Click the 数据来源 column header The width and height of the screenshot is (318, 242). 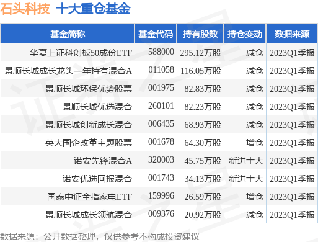coord(292,34)
